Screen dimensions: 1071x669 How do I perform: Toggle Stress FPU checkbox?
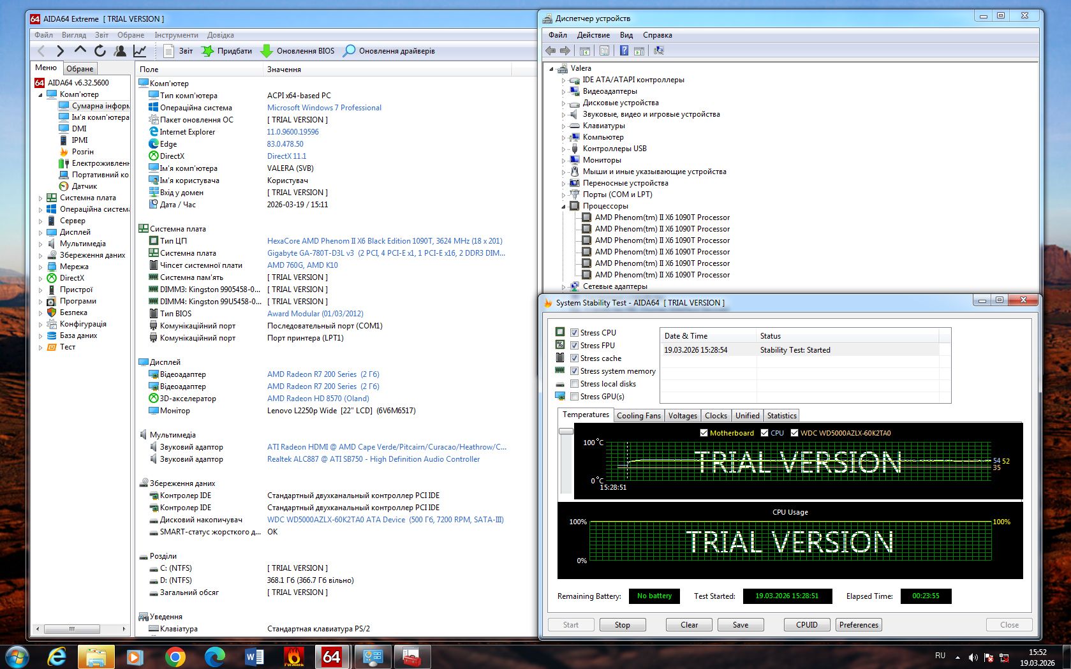click(x=574, y=346)
